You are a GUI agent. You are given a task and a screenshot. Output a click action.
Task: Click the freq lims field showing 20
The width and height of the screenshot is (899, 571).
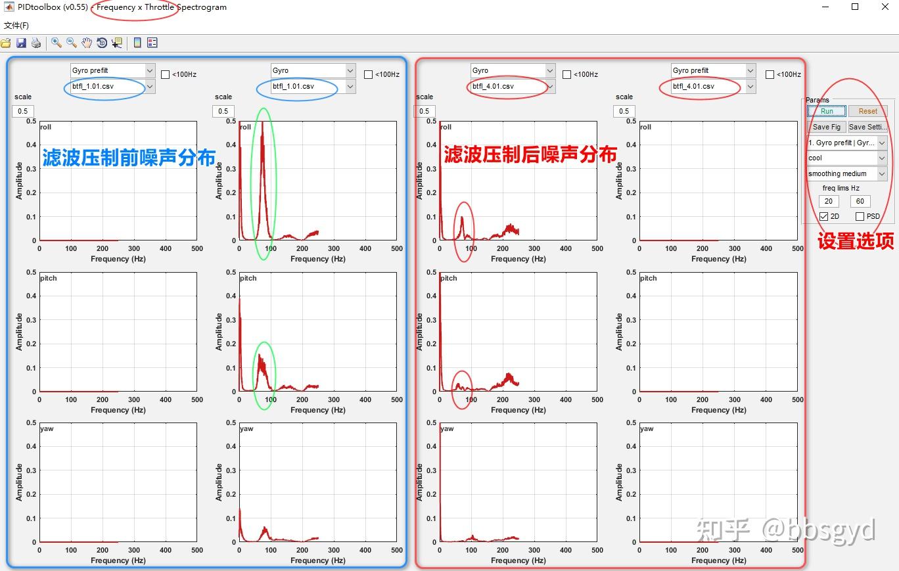coord(829,202)
